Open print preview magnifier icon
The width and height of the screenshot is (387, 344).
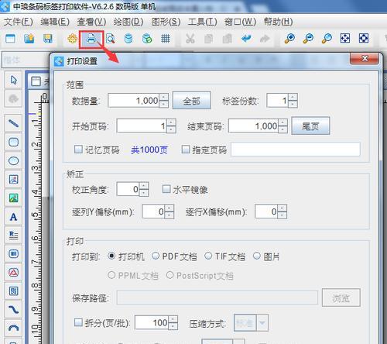click(x=111, y=39)
